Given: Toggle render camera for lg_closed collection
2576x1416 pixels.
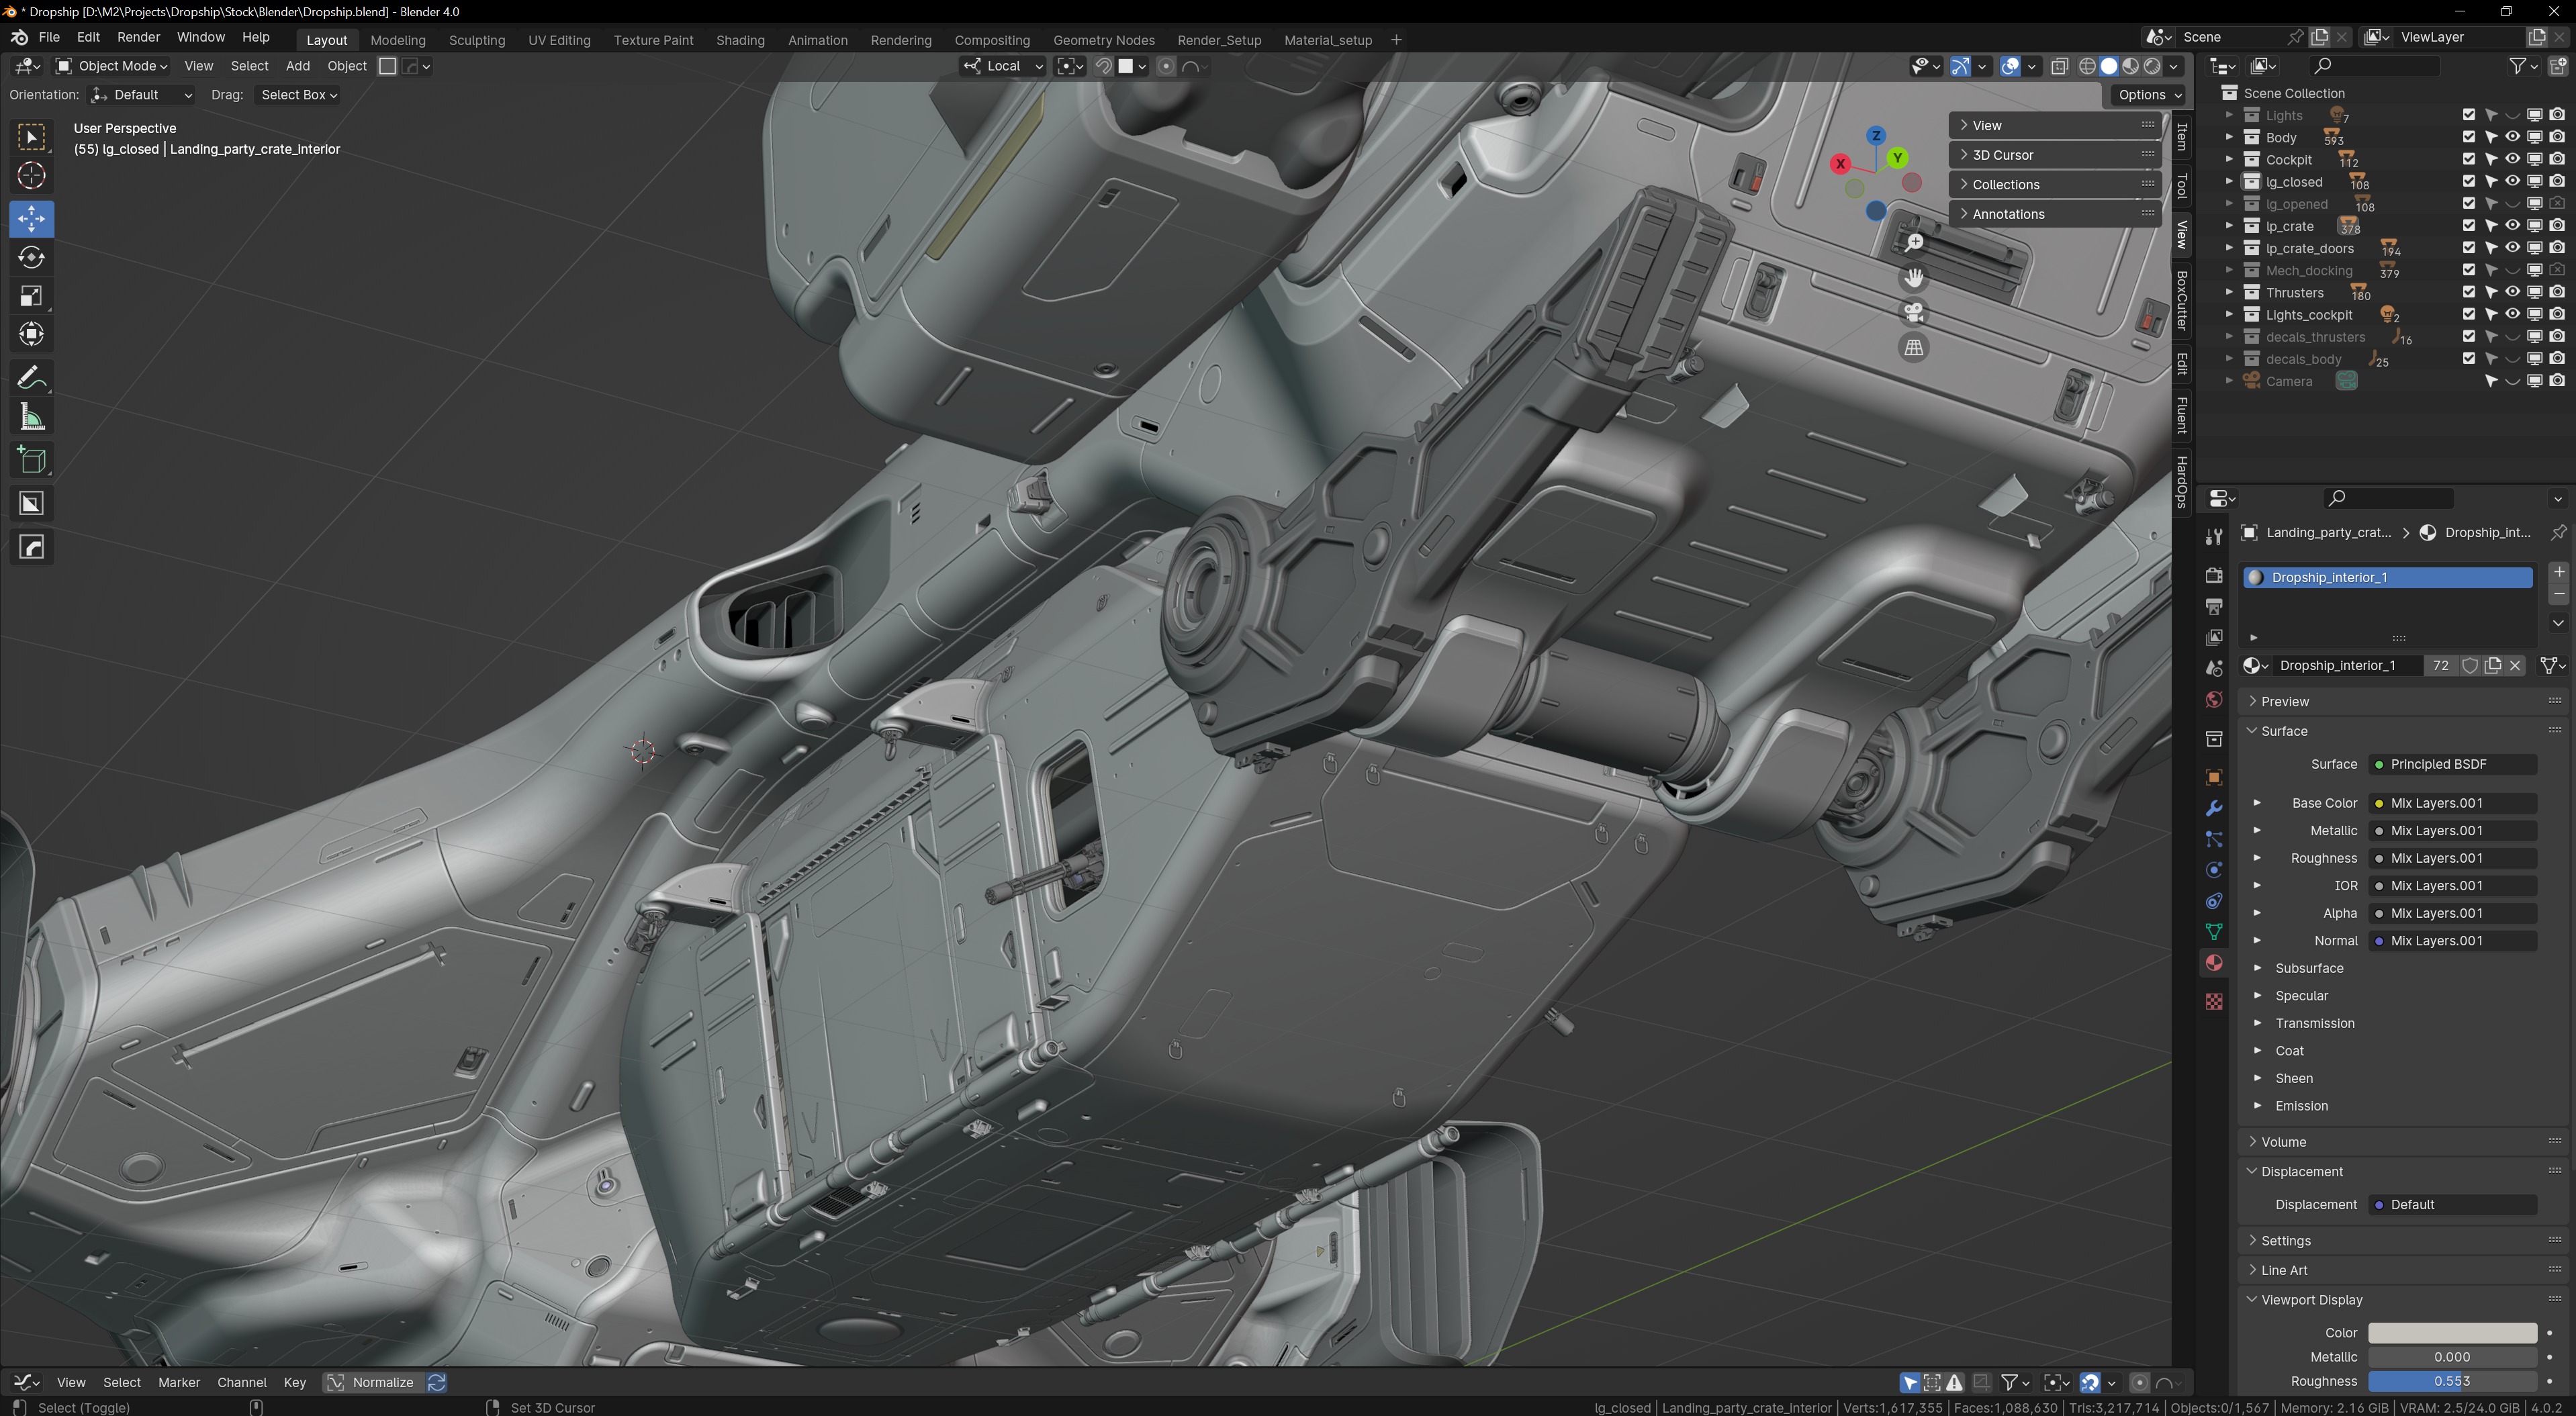Looking at the screenshot, I should (2557, 181).
